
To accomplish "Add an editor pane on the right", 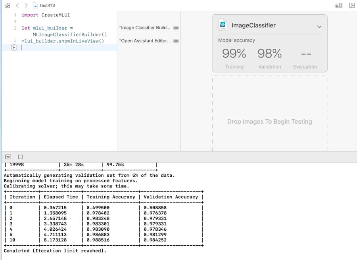I will point(352,5).
